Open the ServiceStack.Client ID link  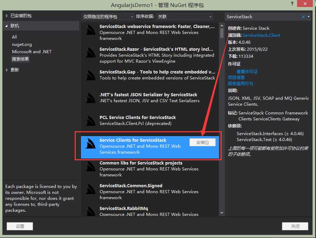(261, 35)
